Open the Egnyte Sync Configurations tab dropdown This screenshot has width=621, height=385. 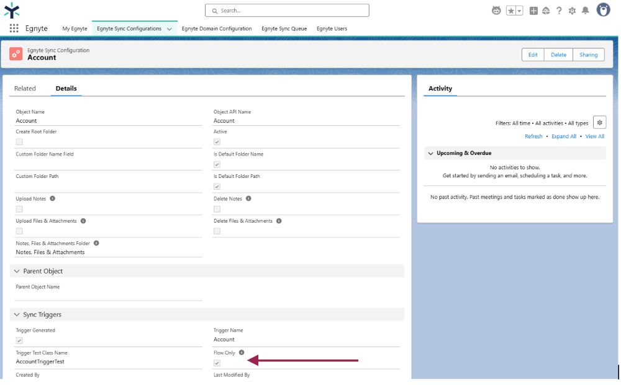click(170, 29)
